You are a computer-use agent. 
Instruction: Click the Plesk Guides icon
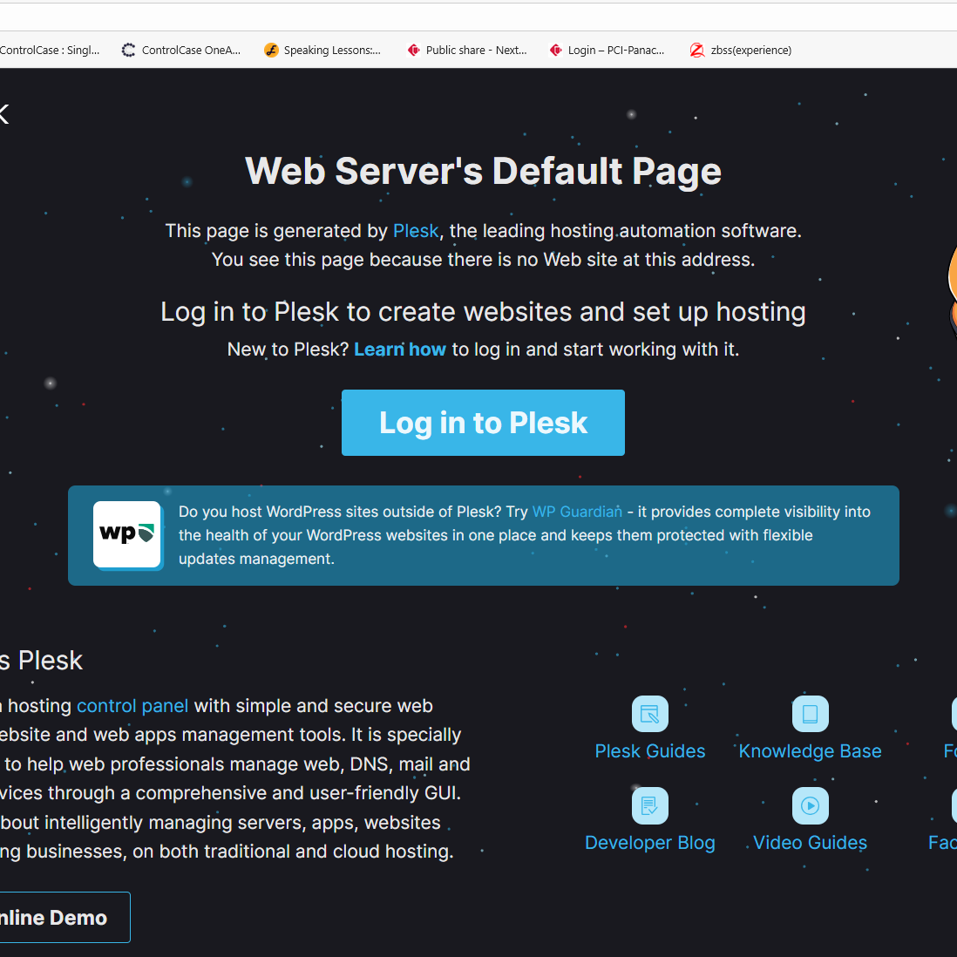click(650, 714)
